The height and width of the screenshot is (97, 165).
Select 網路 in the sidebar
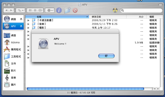pos(13,19)
